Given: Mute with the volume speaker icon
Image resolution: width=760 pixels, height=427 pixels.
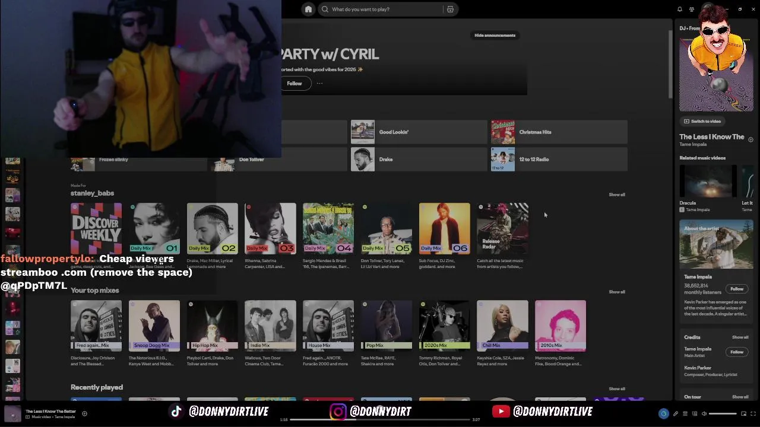Looking at the screenshot, I should tap(704, 413).
